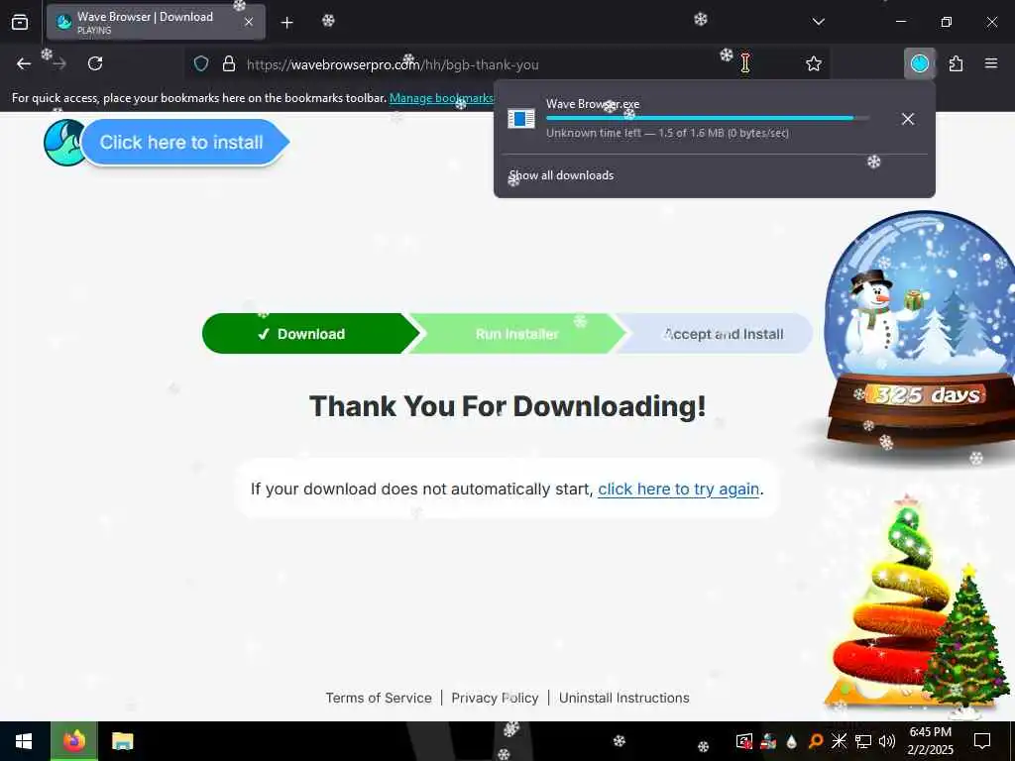Select the Download step

click(x=310, y=334)
